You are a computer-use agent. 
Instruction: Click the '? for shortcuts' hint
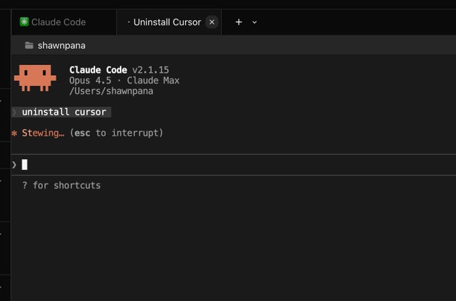[62, 185]
